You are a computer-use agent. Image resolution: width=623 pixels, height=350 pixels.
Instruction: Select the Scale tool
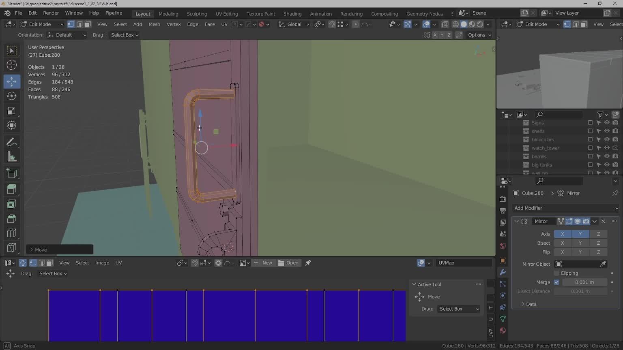point(11,111)
